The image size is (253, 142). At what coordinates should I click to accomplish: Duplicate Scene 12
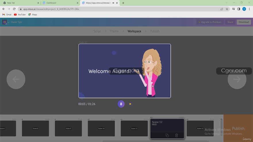tap(167, 135)
